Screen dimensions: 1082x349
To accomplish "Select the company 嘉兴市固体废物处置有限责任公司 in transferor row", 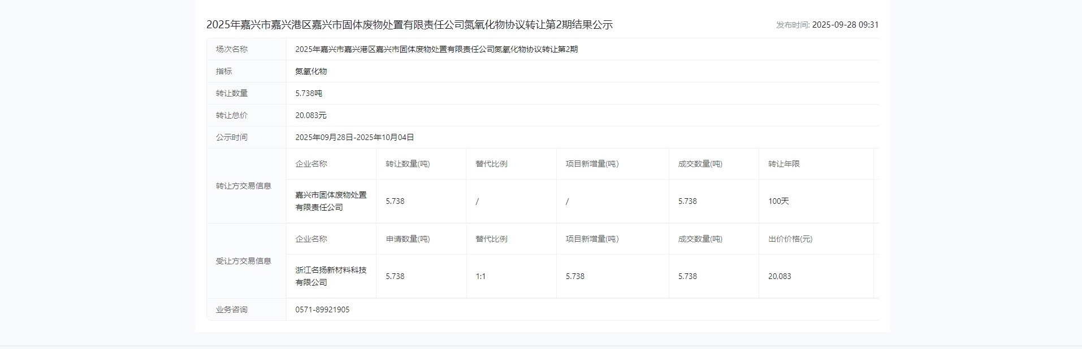I will point(331,201).
